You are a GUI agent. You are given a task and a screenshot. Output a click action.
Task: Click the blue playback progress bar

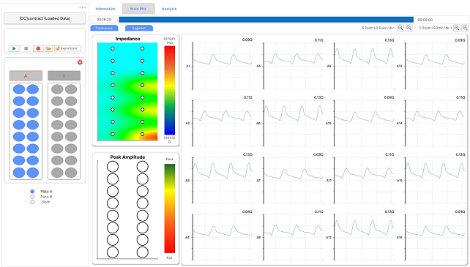[x=266, y=20]
